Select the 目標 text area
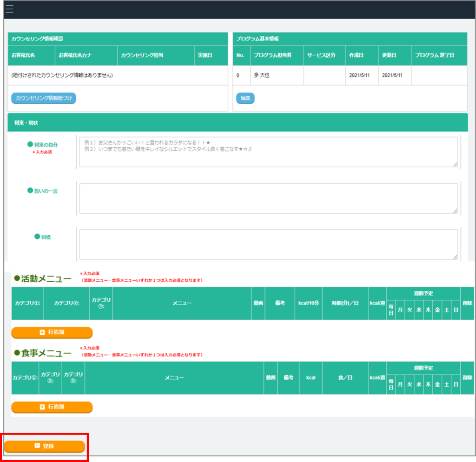 (x=268, y=244)
